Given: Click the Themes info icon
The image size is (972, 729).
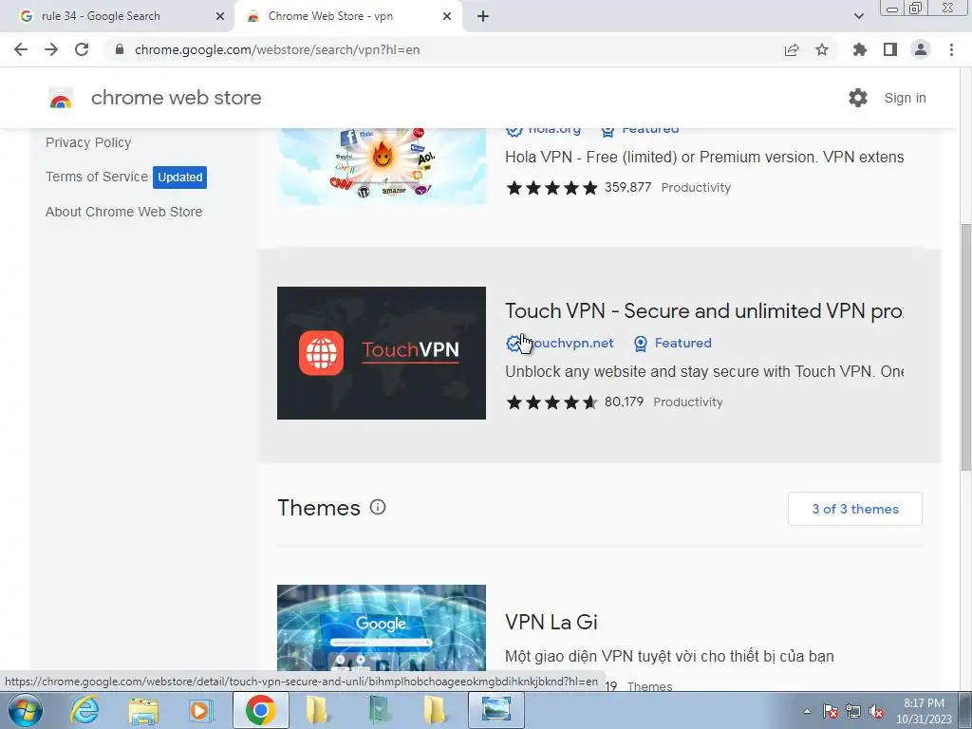Looking at the screenshot, I should point(378,507).
